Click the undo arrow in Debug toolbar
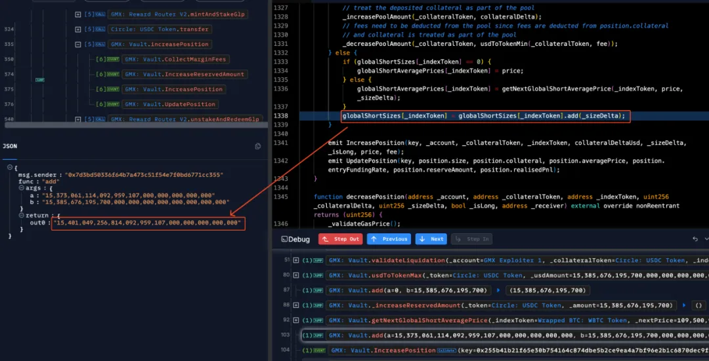709x361 pixels. 695,239
